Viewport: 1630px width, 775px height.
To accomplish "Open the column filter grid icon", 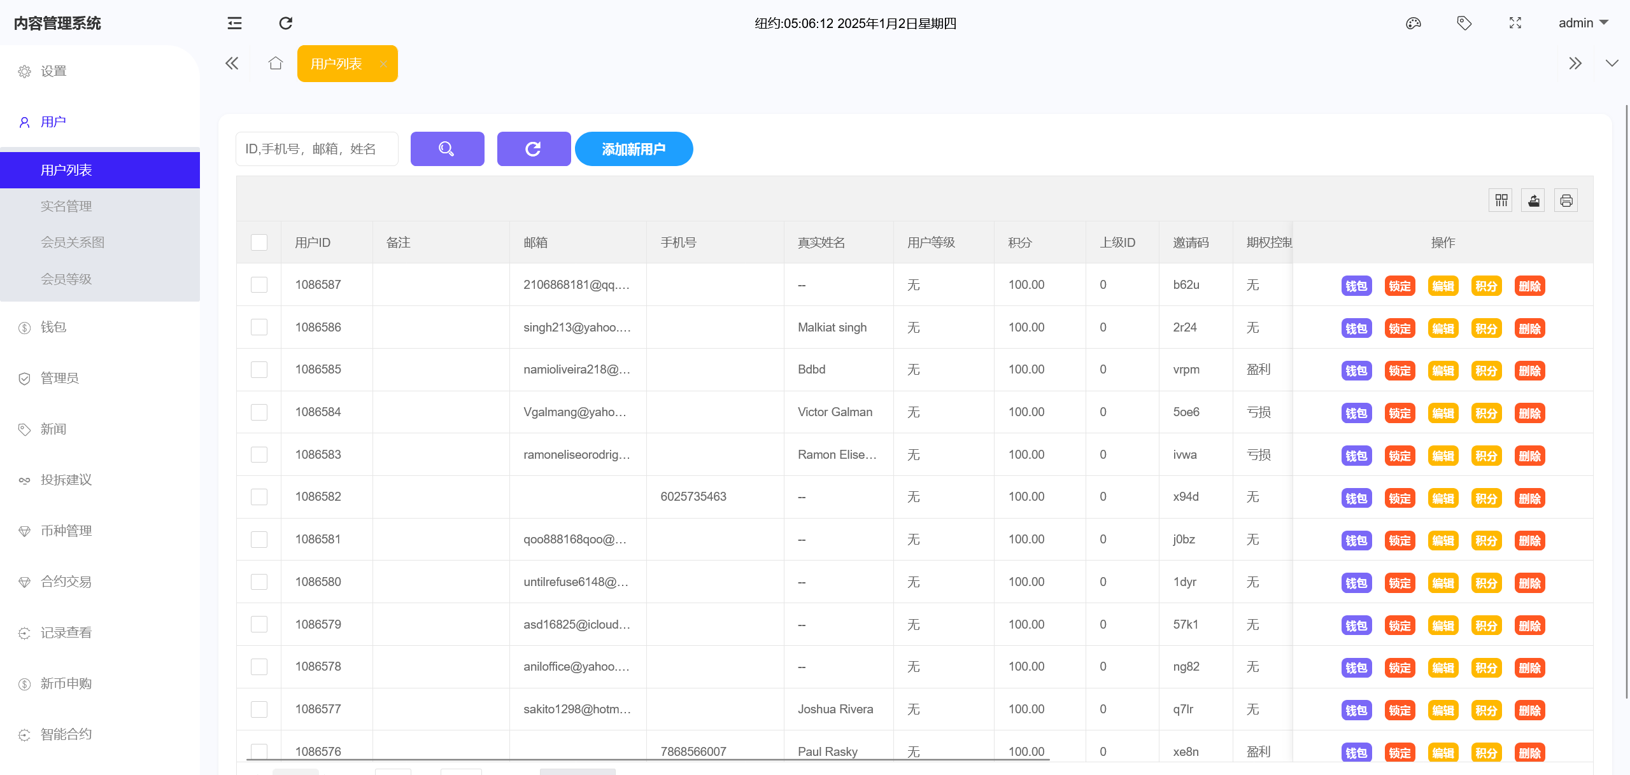I will (1501, 200).
